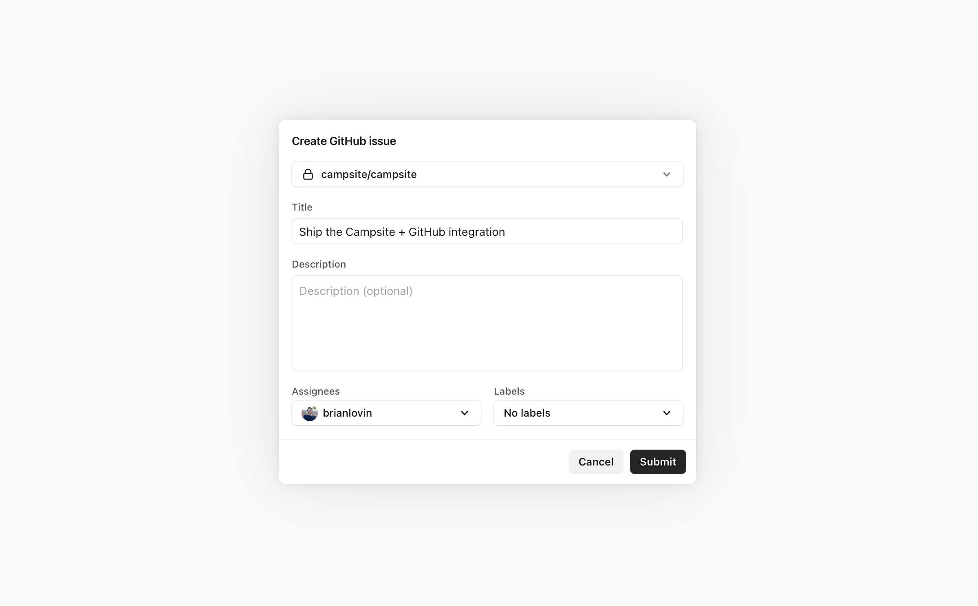The image size is (978, 606).
Task: Click the lock icon beside campsite/campsite
Action: tap(308, 174)
